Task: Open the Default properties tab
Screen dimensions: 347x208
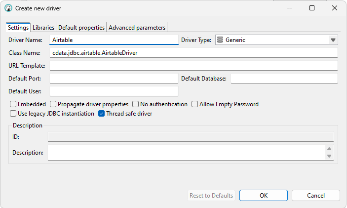Action: point(81,28)
